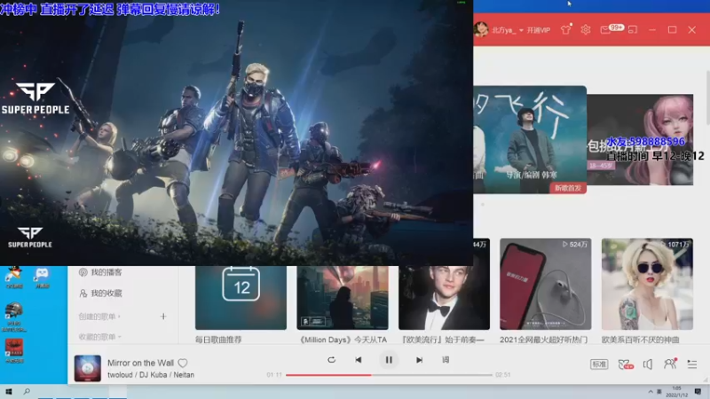The width and height of the screenshot is (710, 399).
Task: Click the QQ penguin desktop icon
Action: click(14, 277)
